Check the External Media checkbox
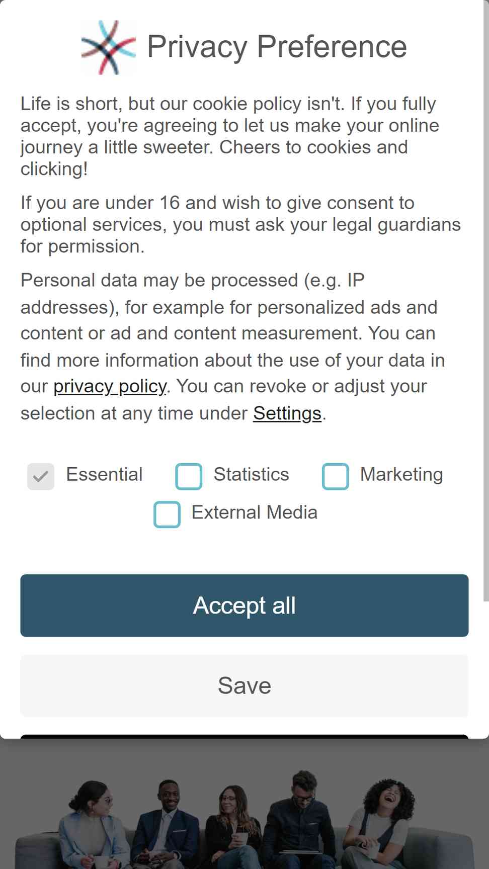Screen dimensions: 489x869 point(167,514)
